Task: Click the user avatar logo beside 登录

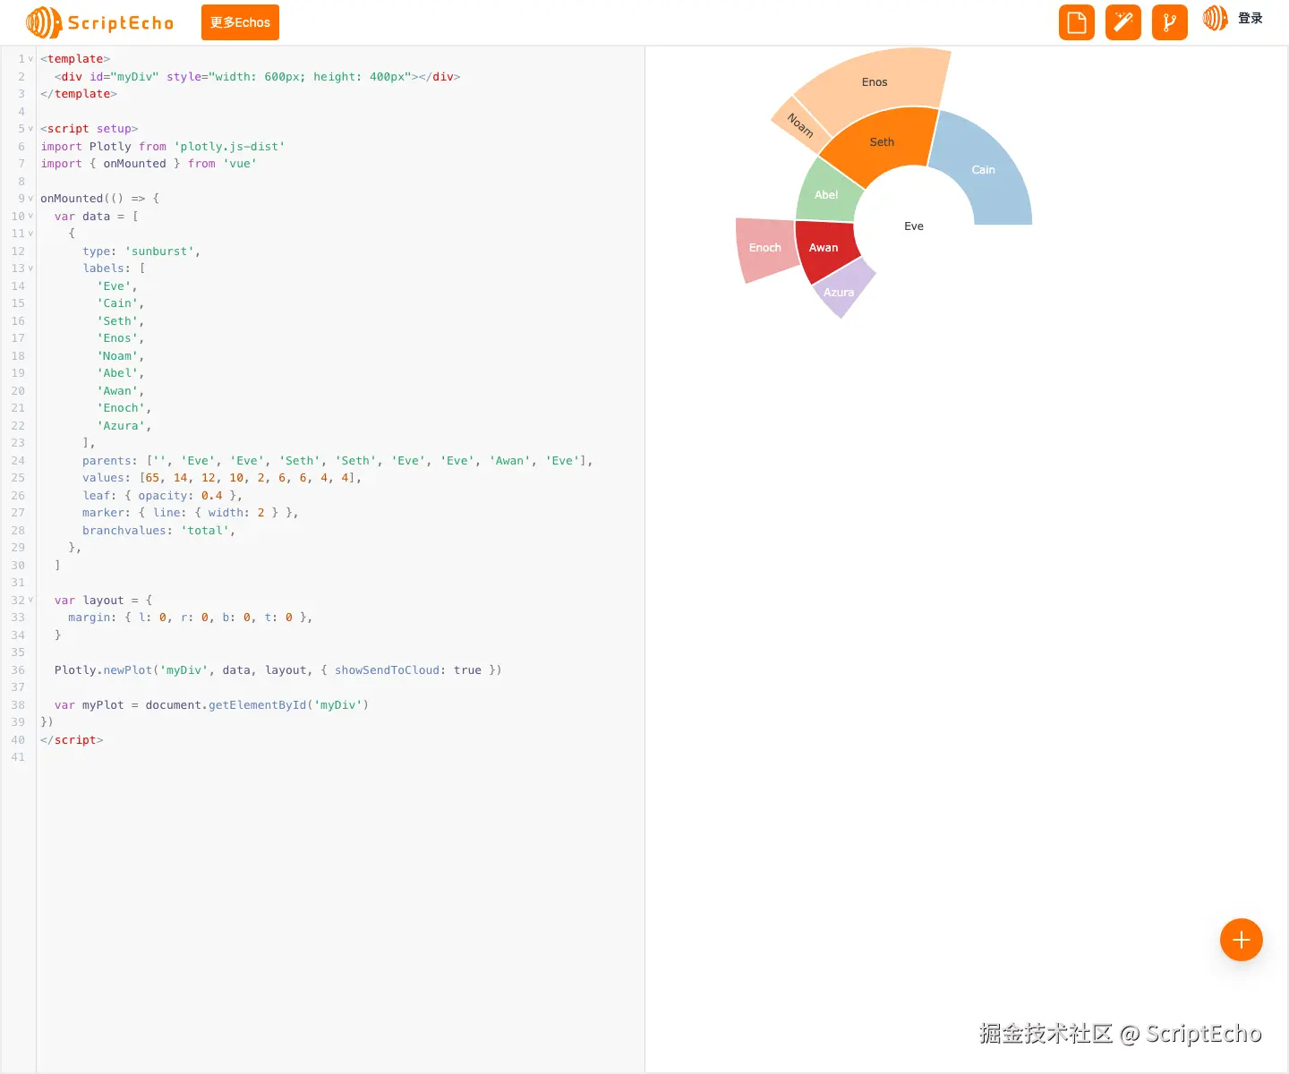Action: [x=1215, y=18]
